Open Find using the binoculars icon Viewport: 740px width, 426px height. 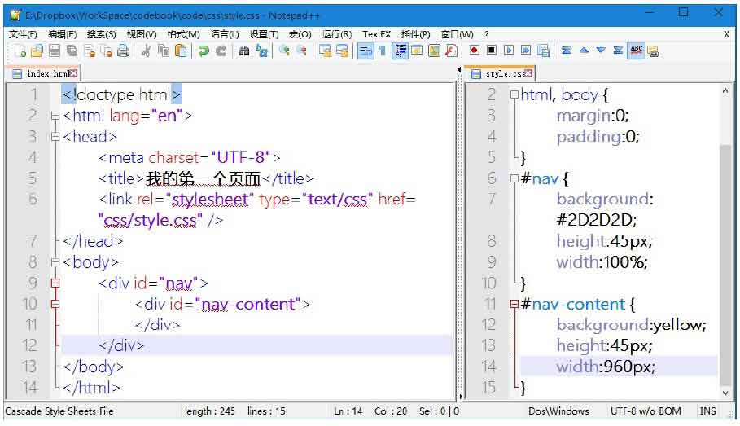pos(244,51)
